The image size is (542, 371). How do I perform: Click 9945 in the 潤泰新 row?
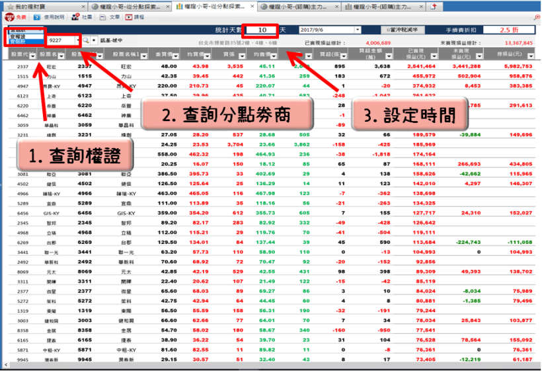tap(23, 360)
